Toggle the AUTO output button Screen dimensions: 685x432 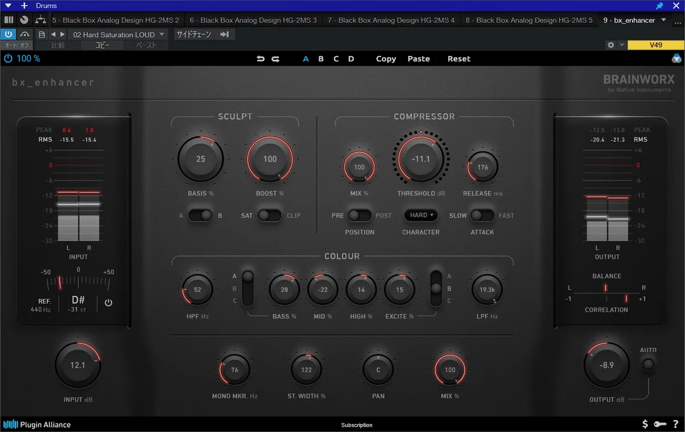648,365
